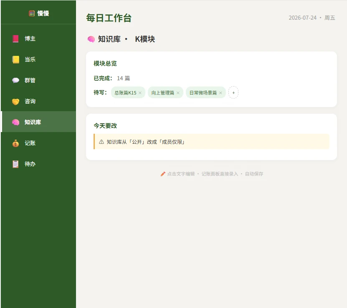Open the 咨询 sidebar label

[x=30, y=102]
